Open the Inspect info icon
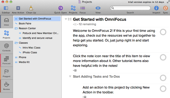 pyautogui.click(x=156, y=8)
